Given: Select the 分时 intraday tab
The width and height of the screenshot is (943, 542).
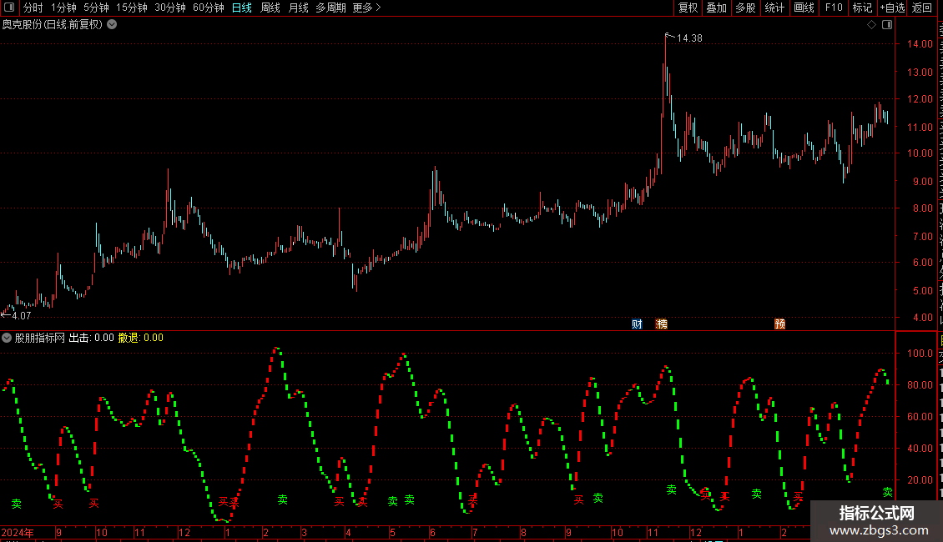Looking at the screenshot, I should tap(33, 8).
